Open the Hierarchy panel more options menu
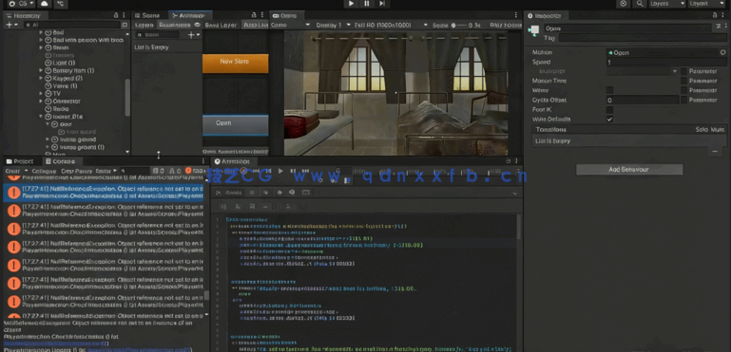The image size is (731, 352). coord(125,15)
